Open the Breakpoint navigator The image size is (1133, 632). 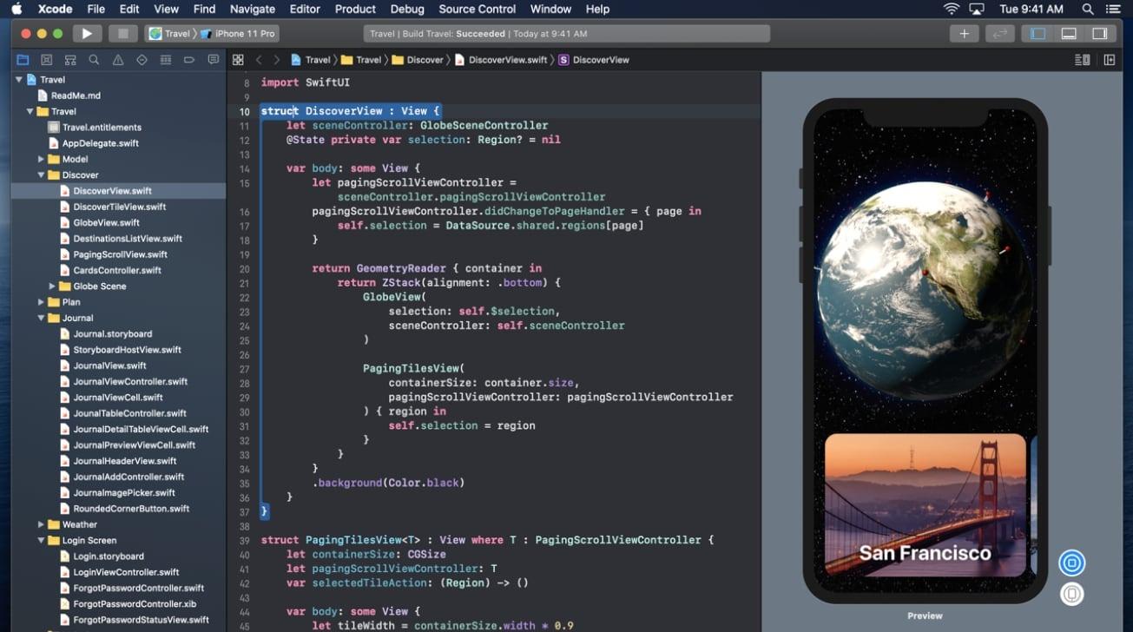point(189,60)
